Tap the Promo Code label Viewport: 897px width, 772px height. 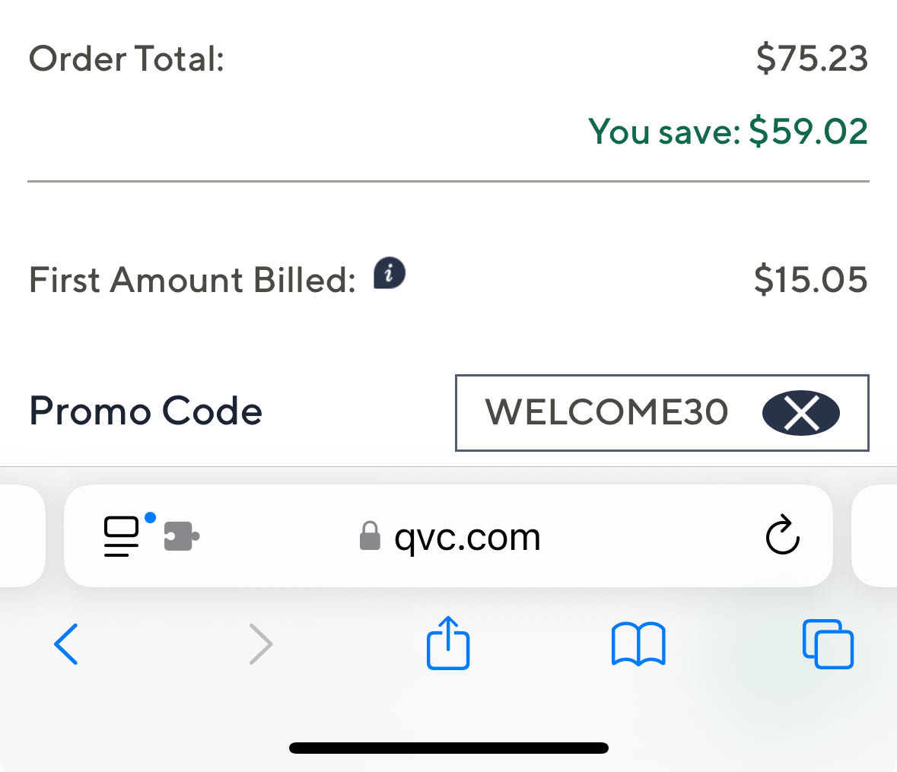[145, 411]
